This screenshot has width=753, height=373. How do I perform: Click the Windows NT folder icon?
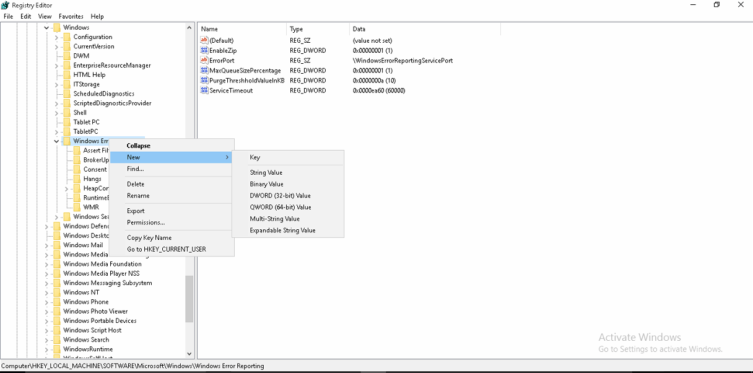tap(57, 292)
